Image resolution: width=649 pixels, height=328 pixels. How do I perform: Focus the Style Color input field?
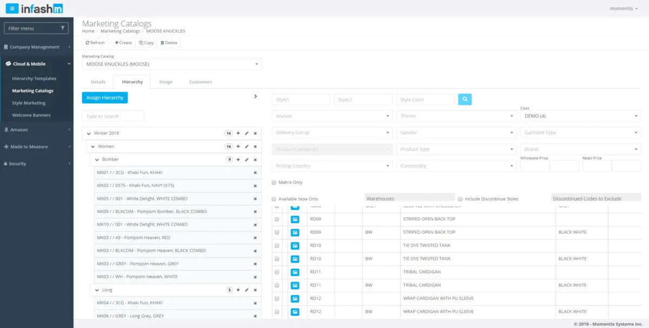pos(426,100)
